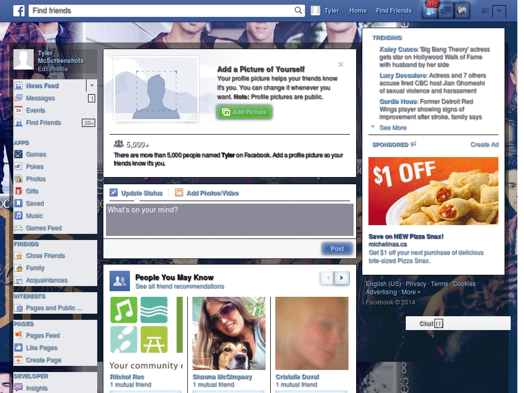Viewport: 524px width, 393px height.
Task: Show previous People You May Know
Action: coord(328,278)
